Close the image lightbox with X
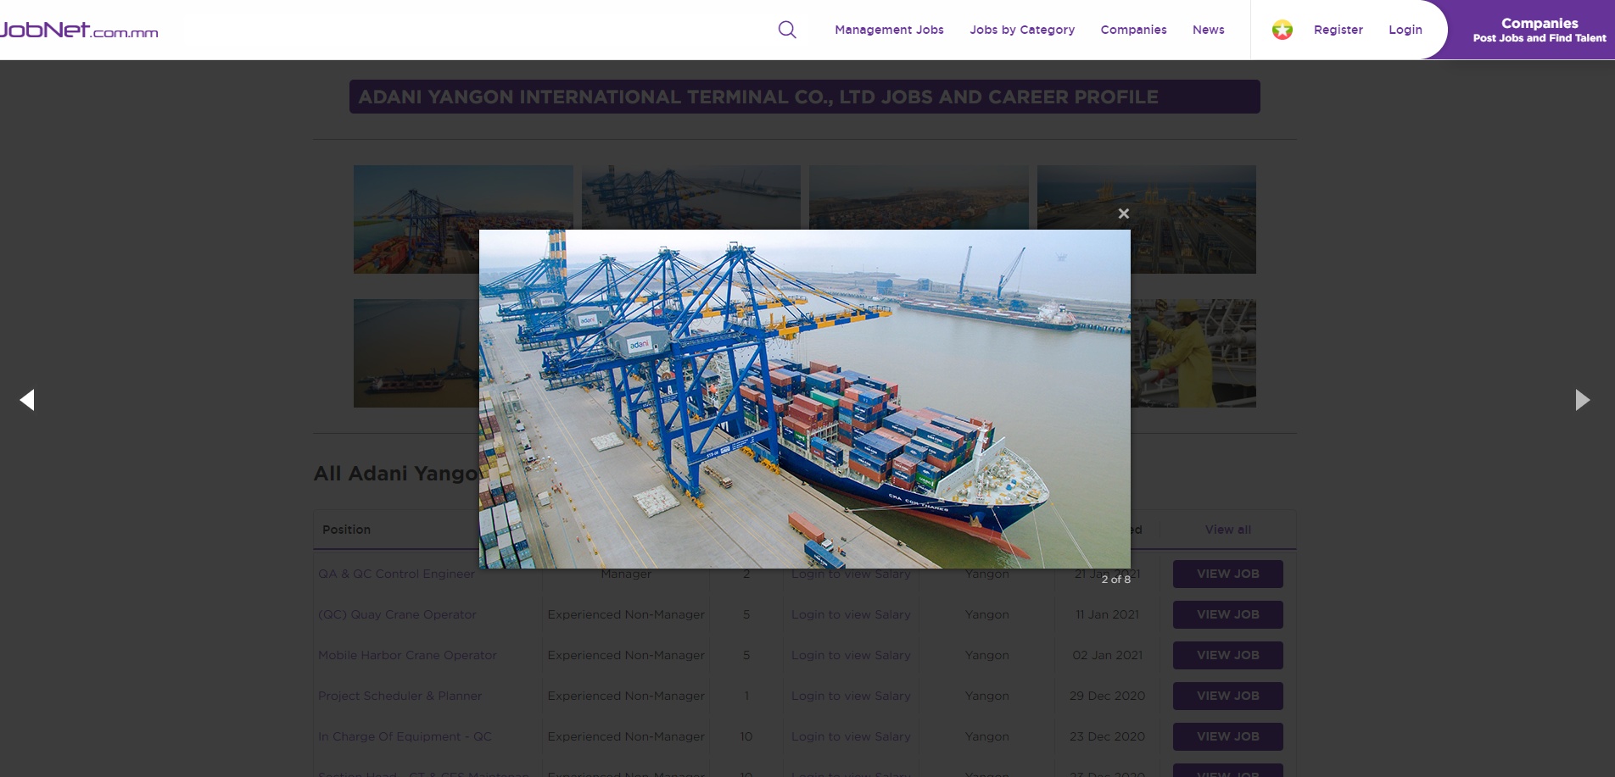Image resolution: width=1615 pixels, height=777 pixels. (x=1123, y=214)
